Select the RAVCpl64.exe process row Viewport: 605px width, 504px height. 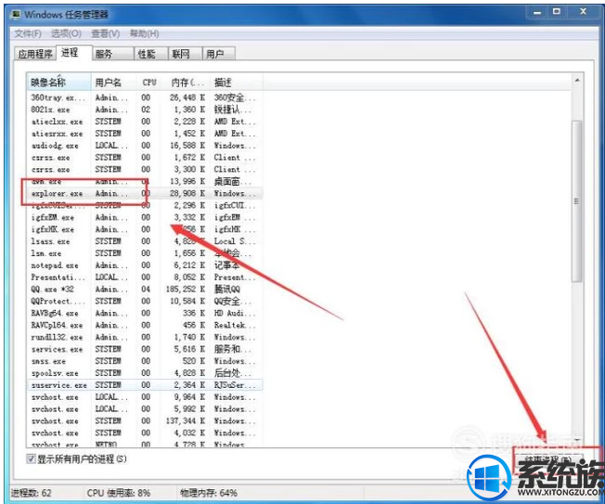(145, 325)
